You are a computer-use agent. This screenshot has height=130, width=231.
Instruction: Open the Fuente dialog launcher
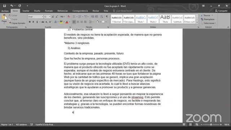[x=70, y=27]
